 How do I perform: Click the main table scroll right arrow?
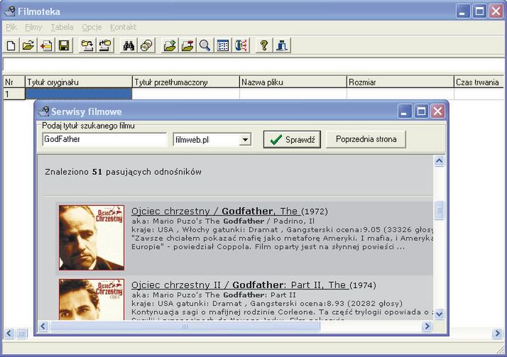(497, 333)
